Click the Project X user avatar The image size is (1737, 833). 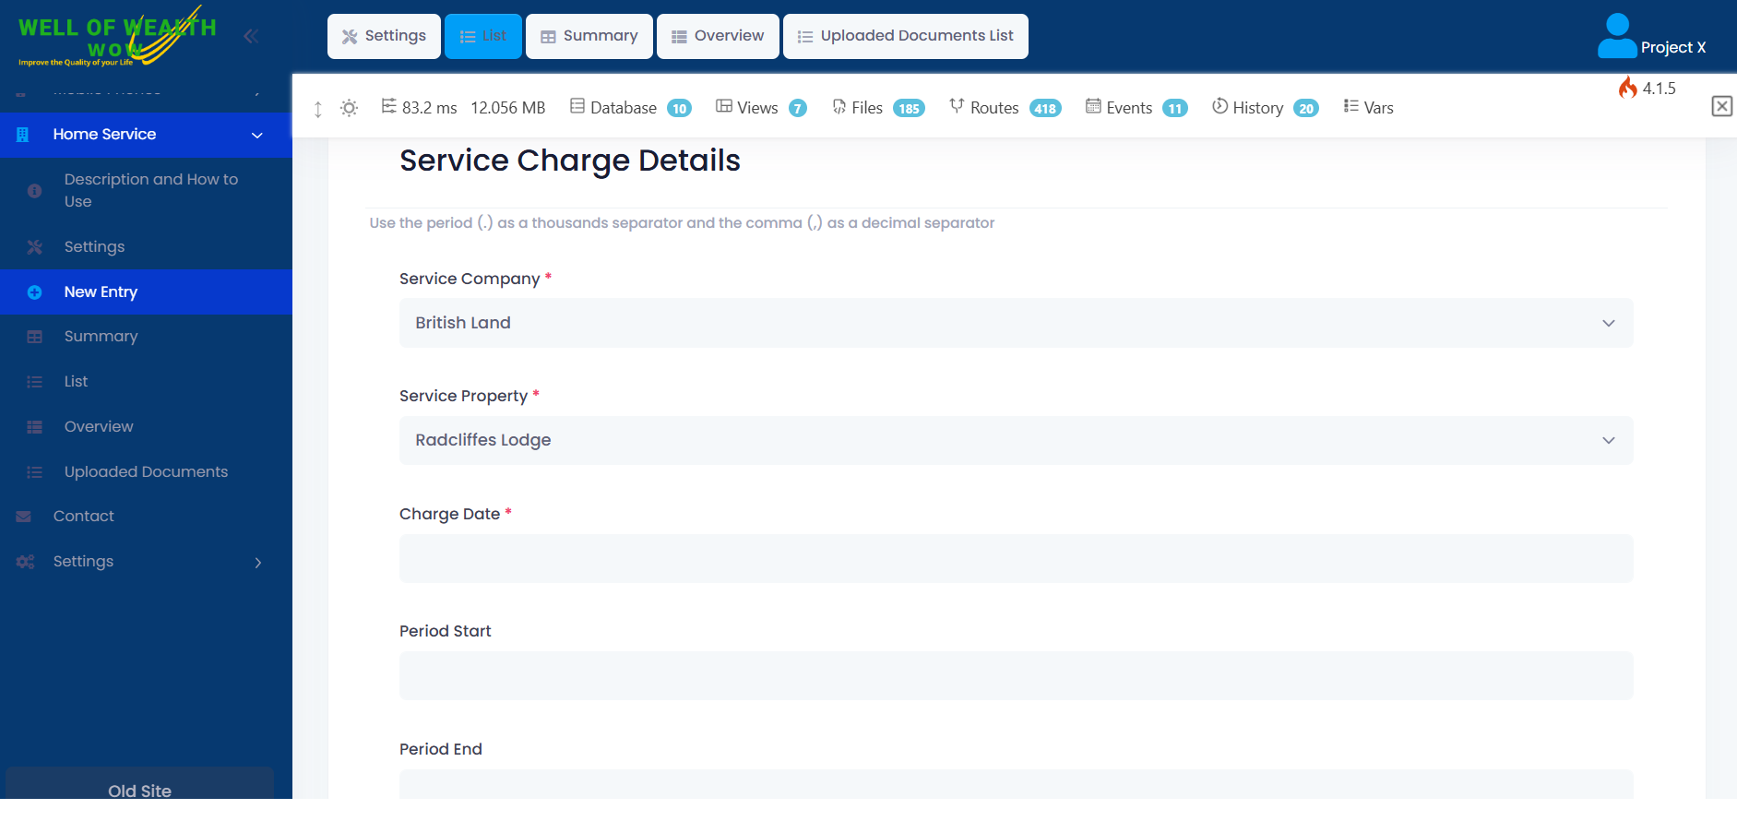(x=1617, y=36)
